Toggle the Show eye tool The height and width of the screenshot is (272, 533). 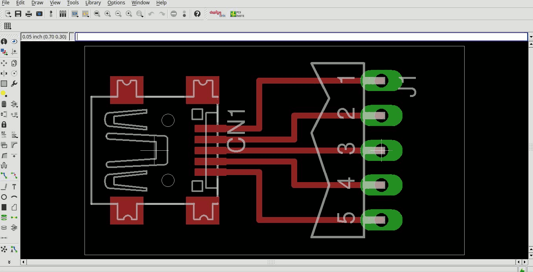(14, 41)
